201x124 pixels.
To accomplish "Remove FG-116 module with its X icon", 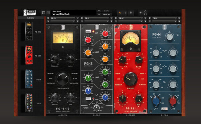I will tap(78, 18).
